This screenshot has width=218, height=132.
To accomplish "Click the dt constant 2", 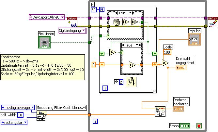I will pos(121,82).
